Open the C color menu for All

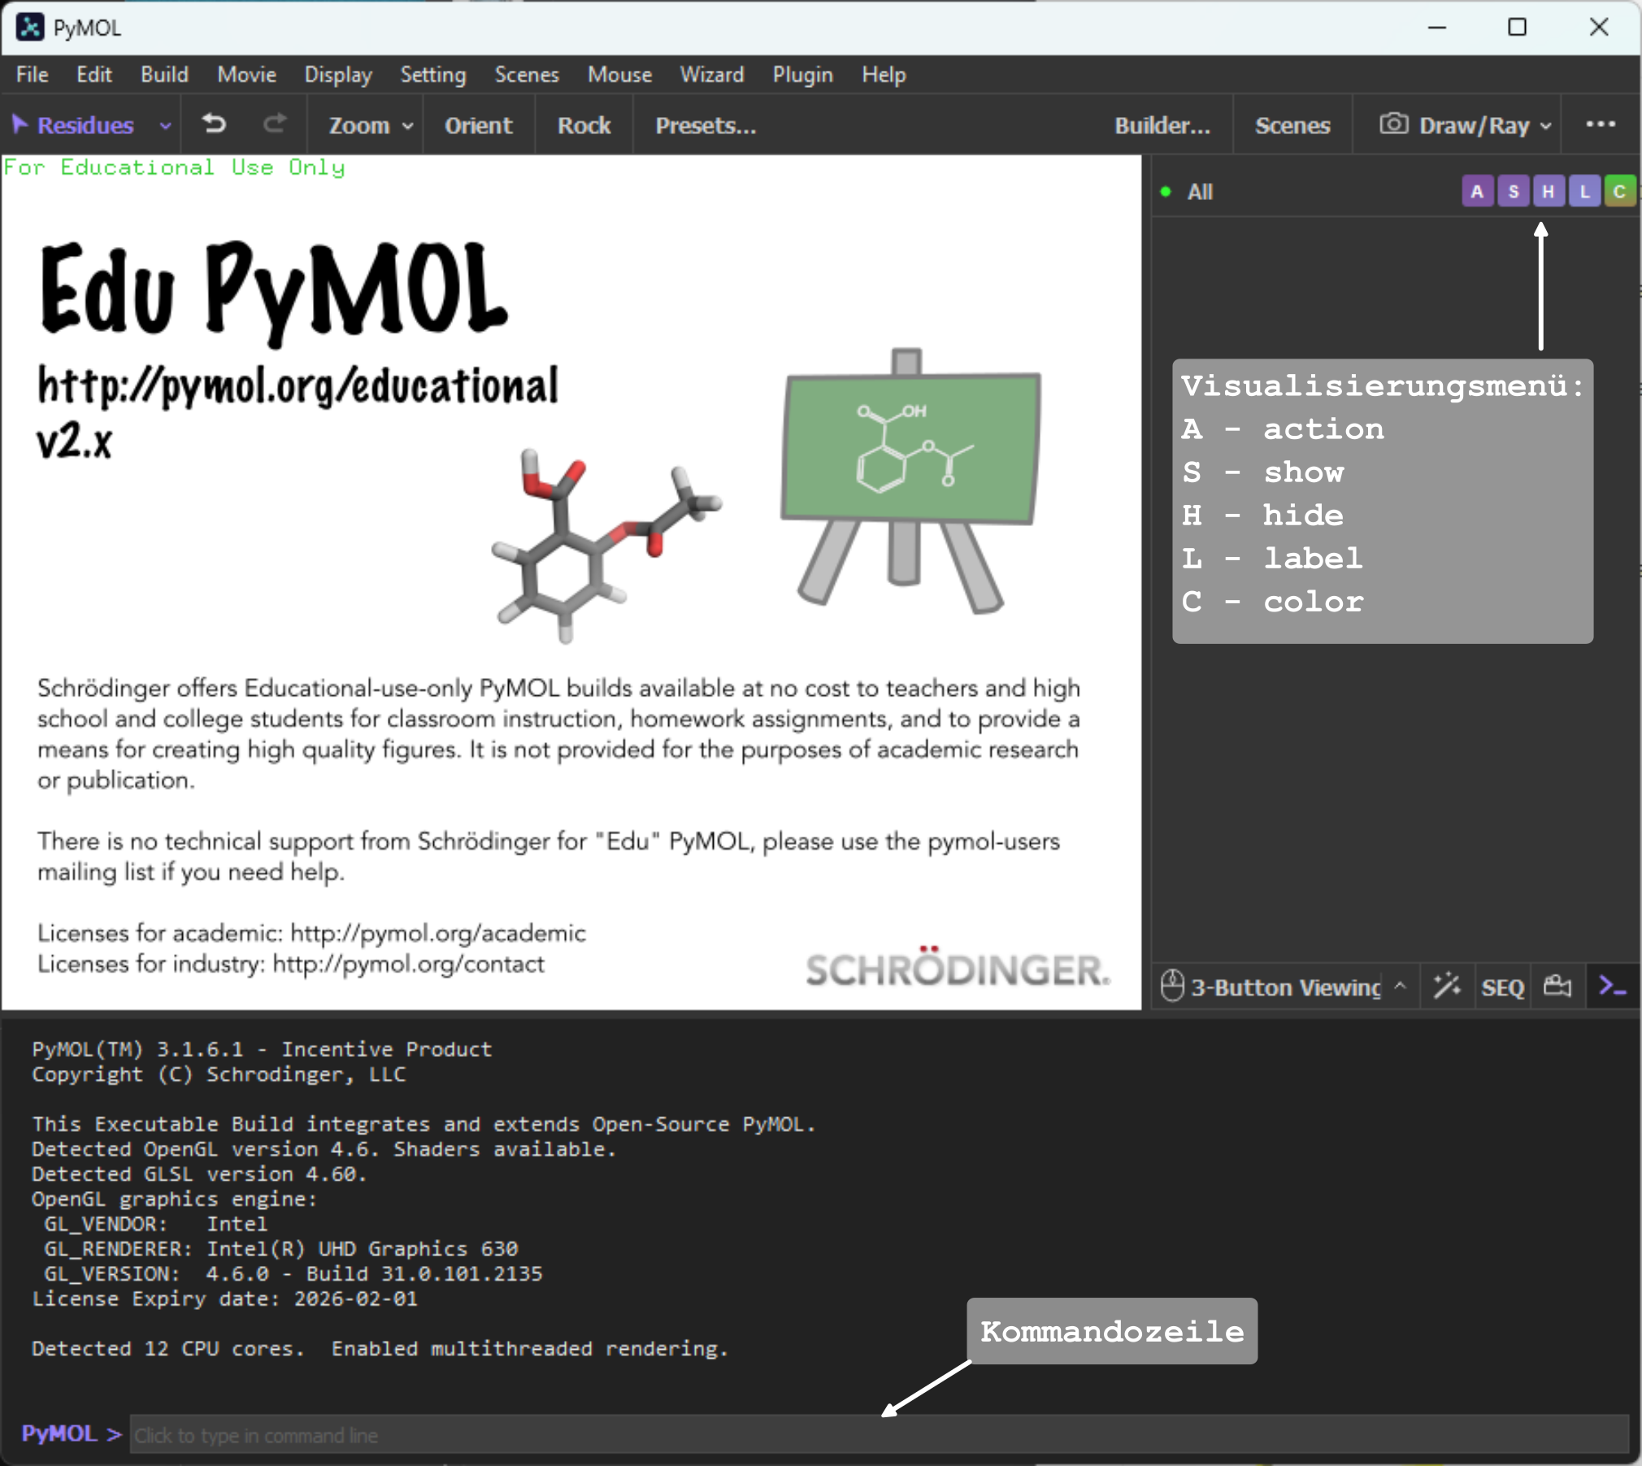[1619, 191]
